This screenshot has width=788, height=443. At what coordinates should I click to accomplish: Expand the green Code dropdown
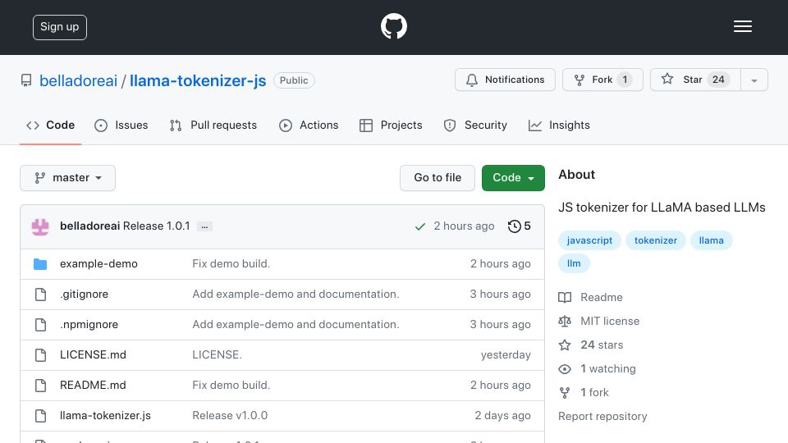click(x=513, y=178)
